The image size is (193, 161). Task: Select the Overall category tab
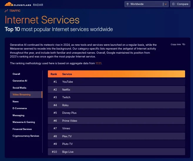coord(26,74)
